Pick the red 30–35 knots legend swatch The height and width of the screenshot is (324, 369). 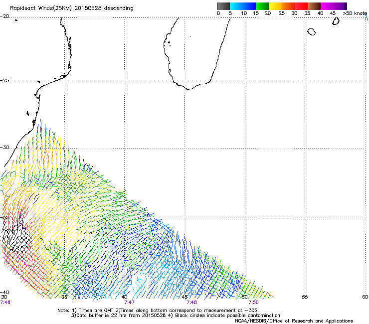pyautogui.click(x=301, y=6)
